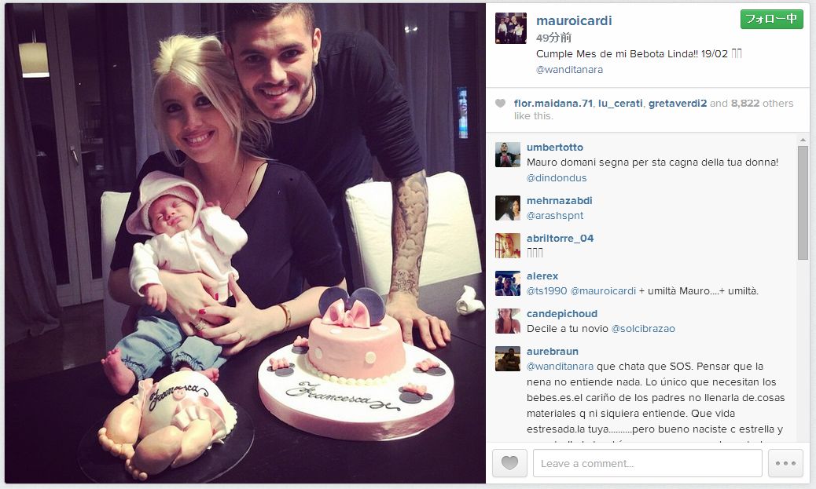The image size is (816, 489).
Task: Click the Leave a comment field
Action: coord(648,463)
